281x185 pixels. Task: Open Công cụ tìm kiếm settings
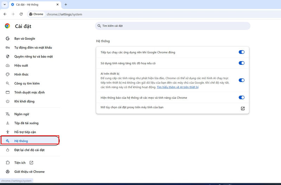coord(27,83)
